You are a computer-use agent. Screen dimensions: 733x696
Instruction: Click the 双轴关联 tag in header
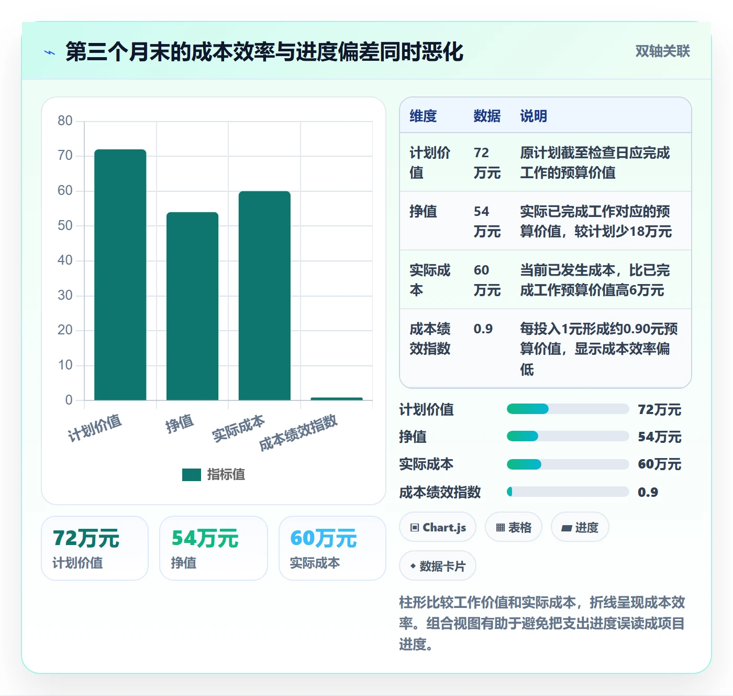(662, 51)
